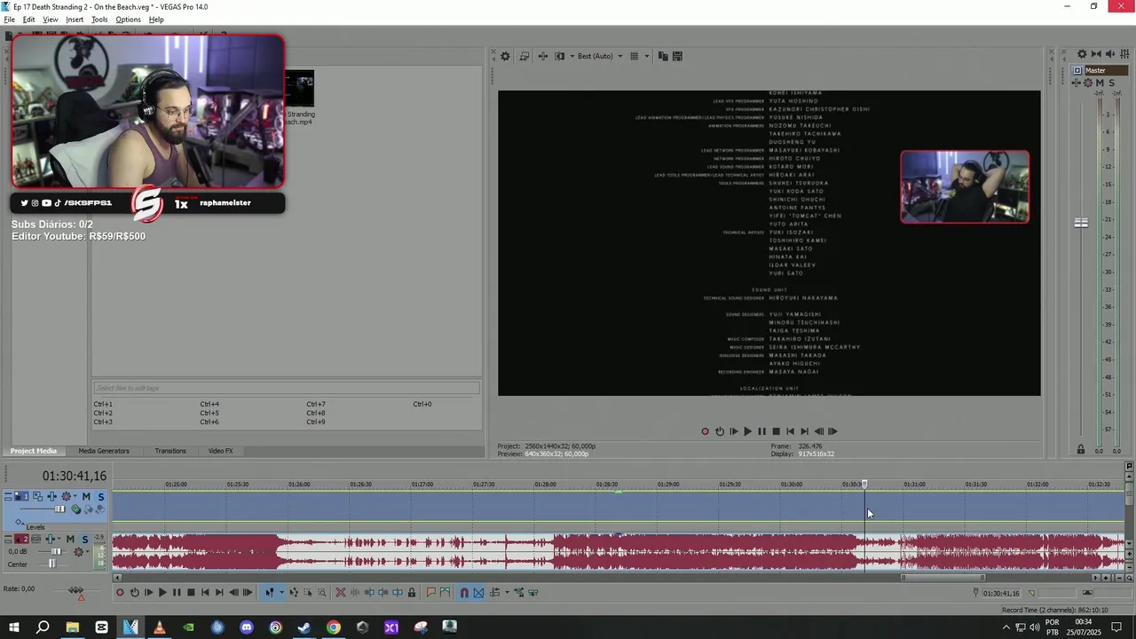Solo audio track 2

click(85, 539)
